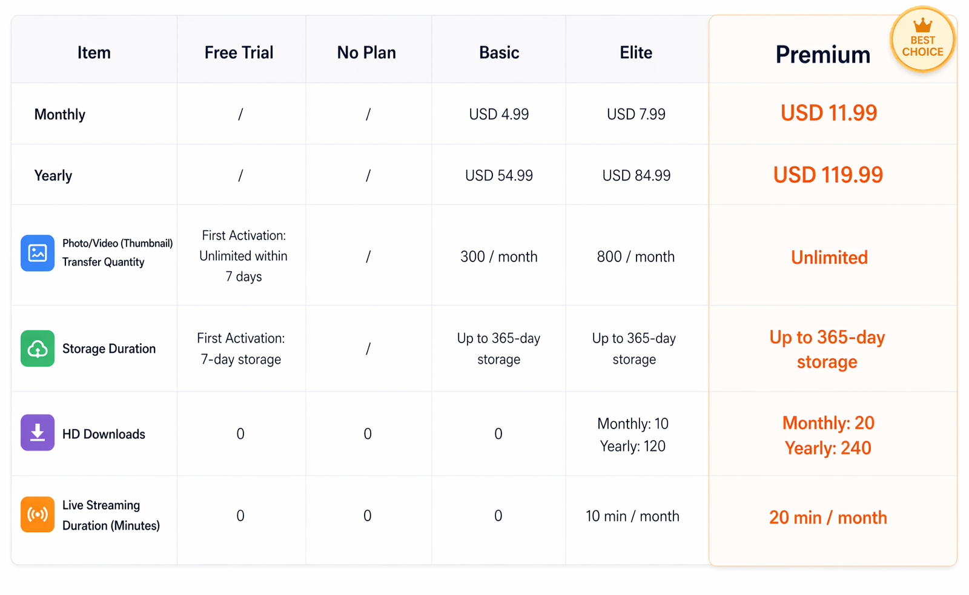Click Premium monthly price USD 11.99

828,113
